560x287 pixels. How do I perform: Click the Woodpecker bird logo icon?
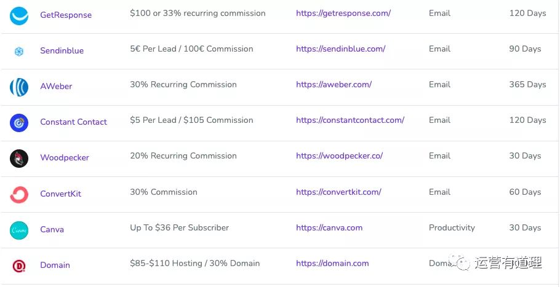click(x=19, y=159)
